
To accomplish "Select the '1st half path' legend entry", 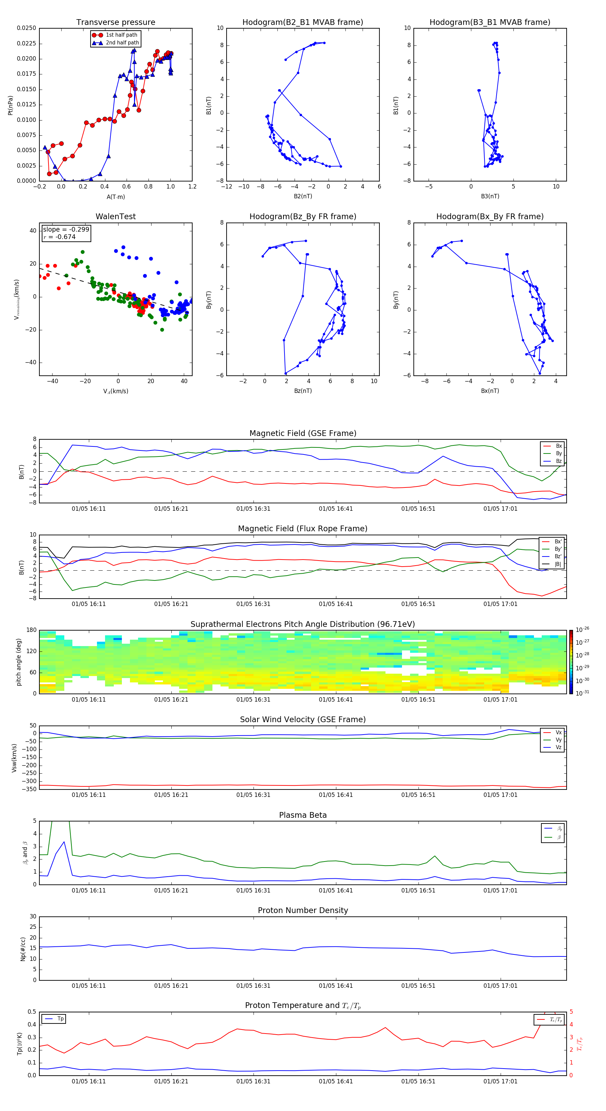I will pyautogui.click(x=115, y=35).
